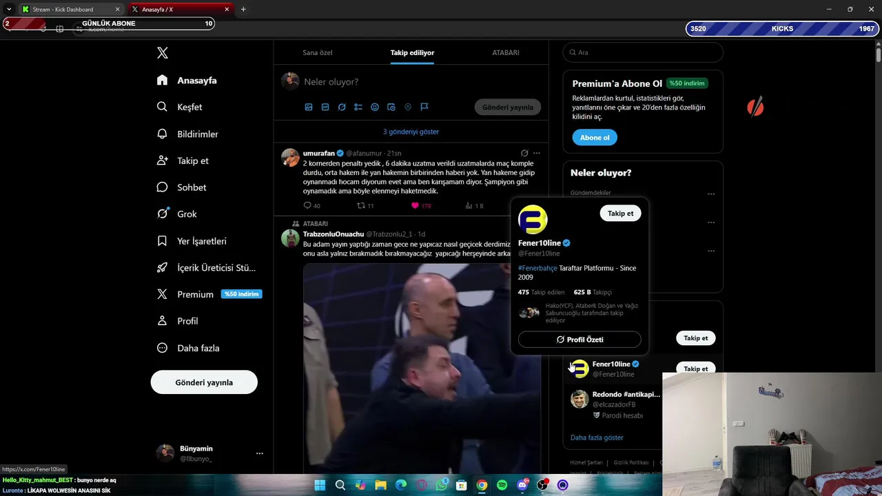The width and height of the screenshot is (882, 496).
Task: Switch to ATABARI tab
Action: 506,52
